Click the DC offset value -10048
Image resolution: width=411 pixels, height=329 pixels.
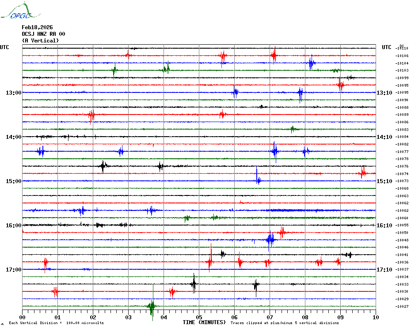[402, 240]
